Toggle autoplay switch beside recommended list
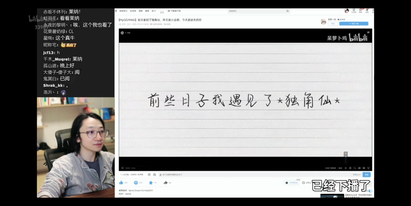Viewport: 411px width, 206px height. click(370, 191)
